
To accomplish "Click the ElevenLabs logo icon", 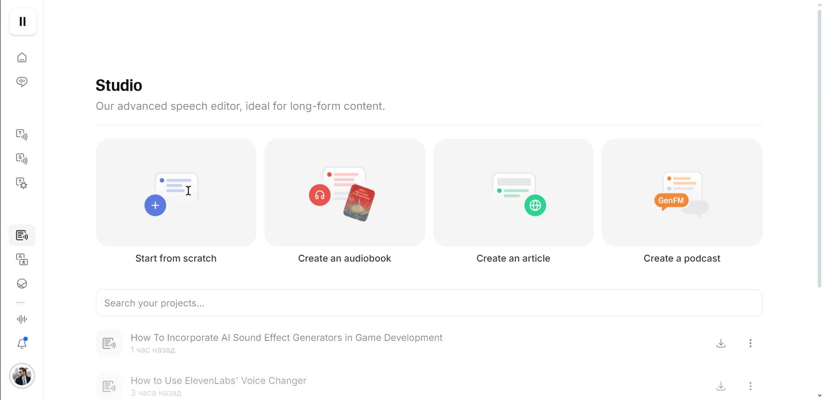I will point(22,22).
